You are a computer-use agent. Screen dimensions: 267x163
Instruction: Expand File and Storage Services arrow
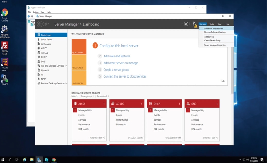click(x=66, y=66)
